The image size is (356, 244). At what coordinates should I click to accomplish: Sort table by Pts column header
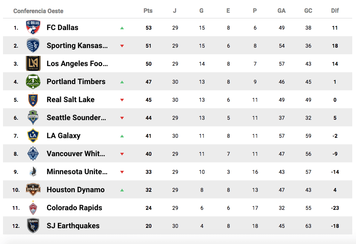[148, 11]
